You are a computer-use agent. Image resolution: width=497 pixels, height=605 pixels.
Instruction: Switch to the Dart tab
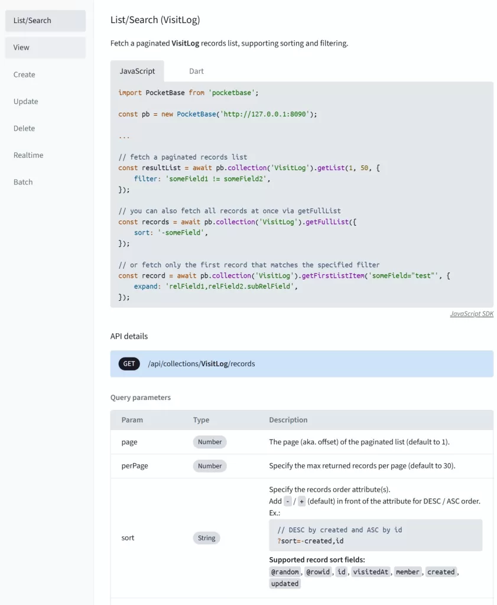point(196,71)
